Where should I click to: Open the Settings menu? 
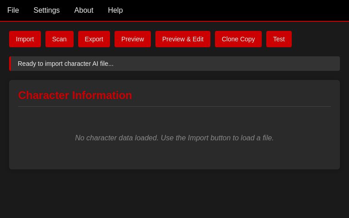(x=46, y=10)
